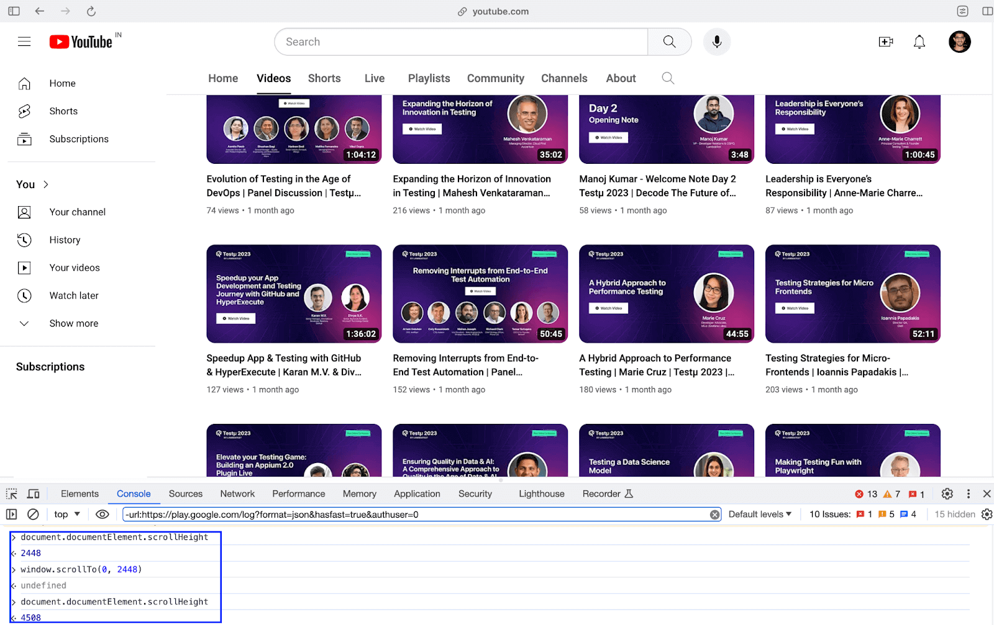
Task: Open the three-dot DevTools menu
Action: [x=968, y=493]
